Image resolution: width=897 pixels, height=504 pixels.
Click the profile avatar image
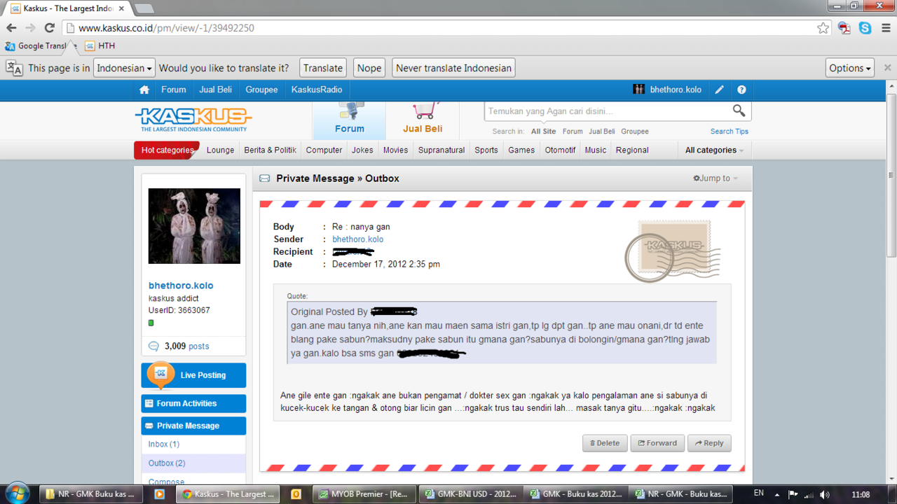point(194,225)
